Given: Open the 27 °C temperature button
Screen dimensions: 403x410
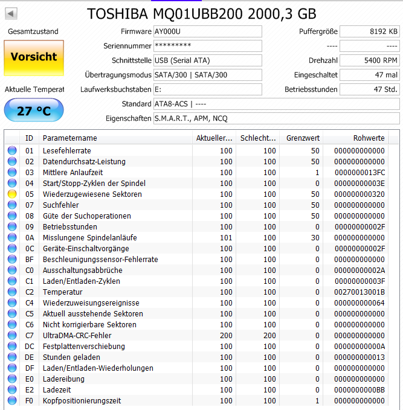Looking at the screenshot, I should point(34,110).
